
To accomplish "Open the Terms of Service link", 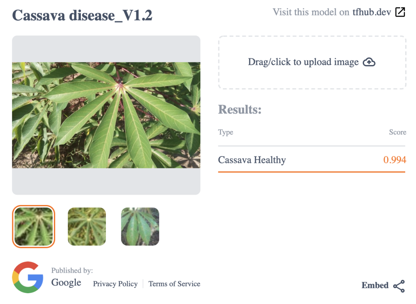I will [x=174, y=284].
